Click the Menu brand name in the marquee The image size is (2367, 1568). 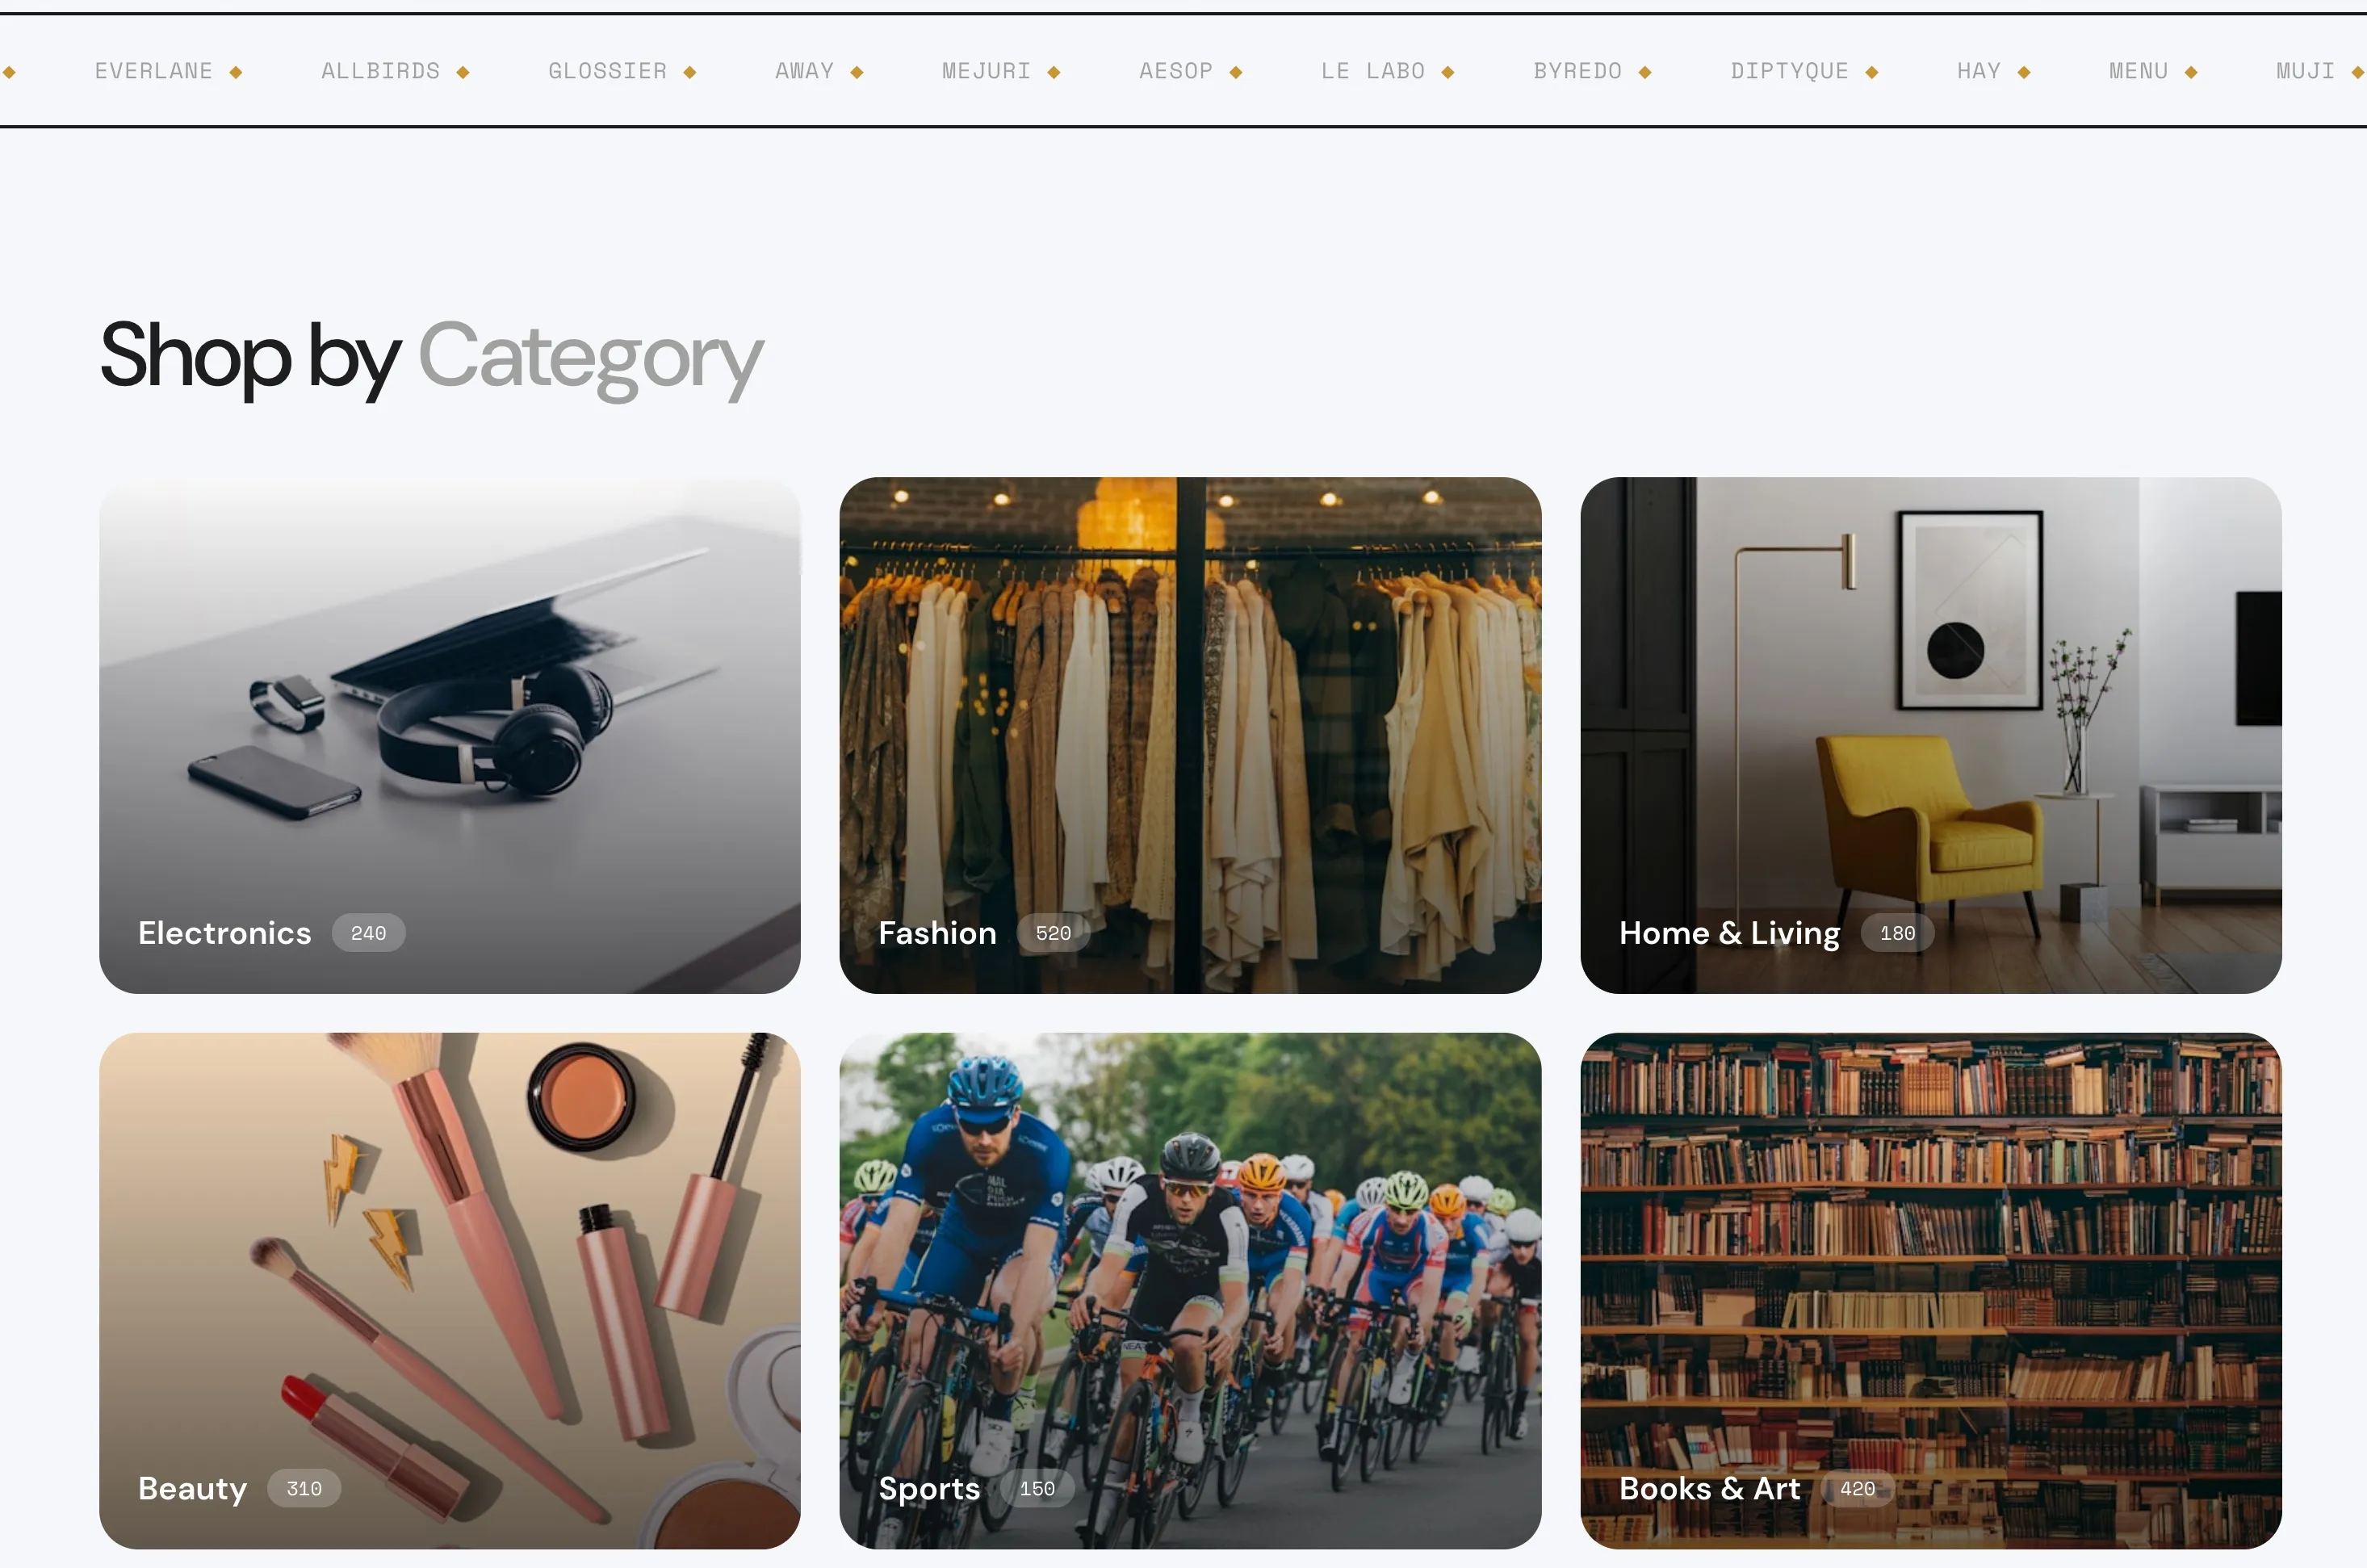[2139, 71]
